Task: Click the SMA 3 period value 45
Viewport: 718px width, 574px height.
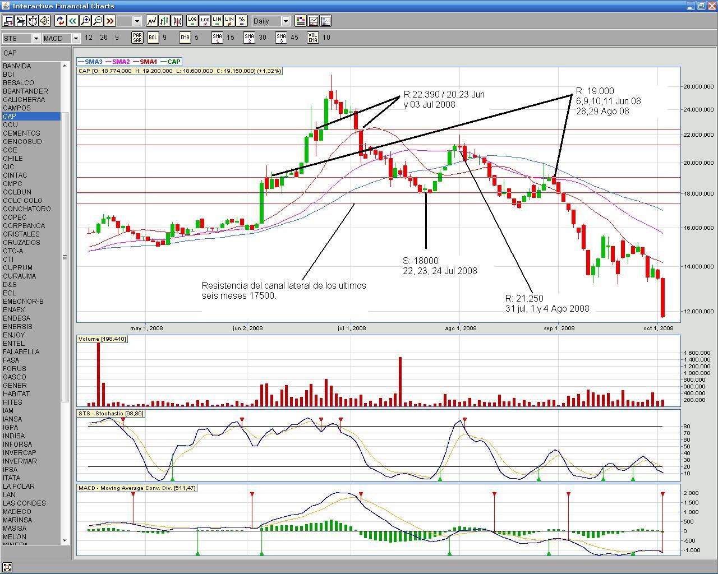Action: pyautogui.click(x=294, y=38)
